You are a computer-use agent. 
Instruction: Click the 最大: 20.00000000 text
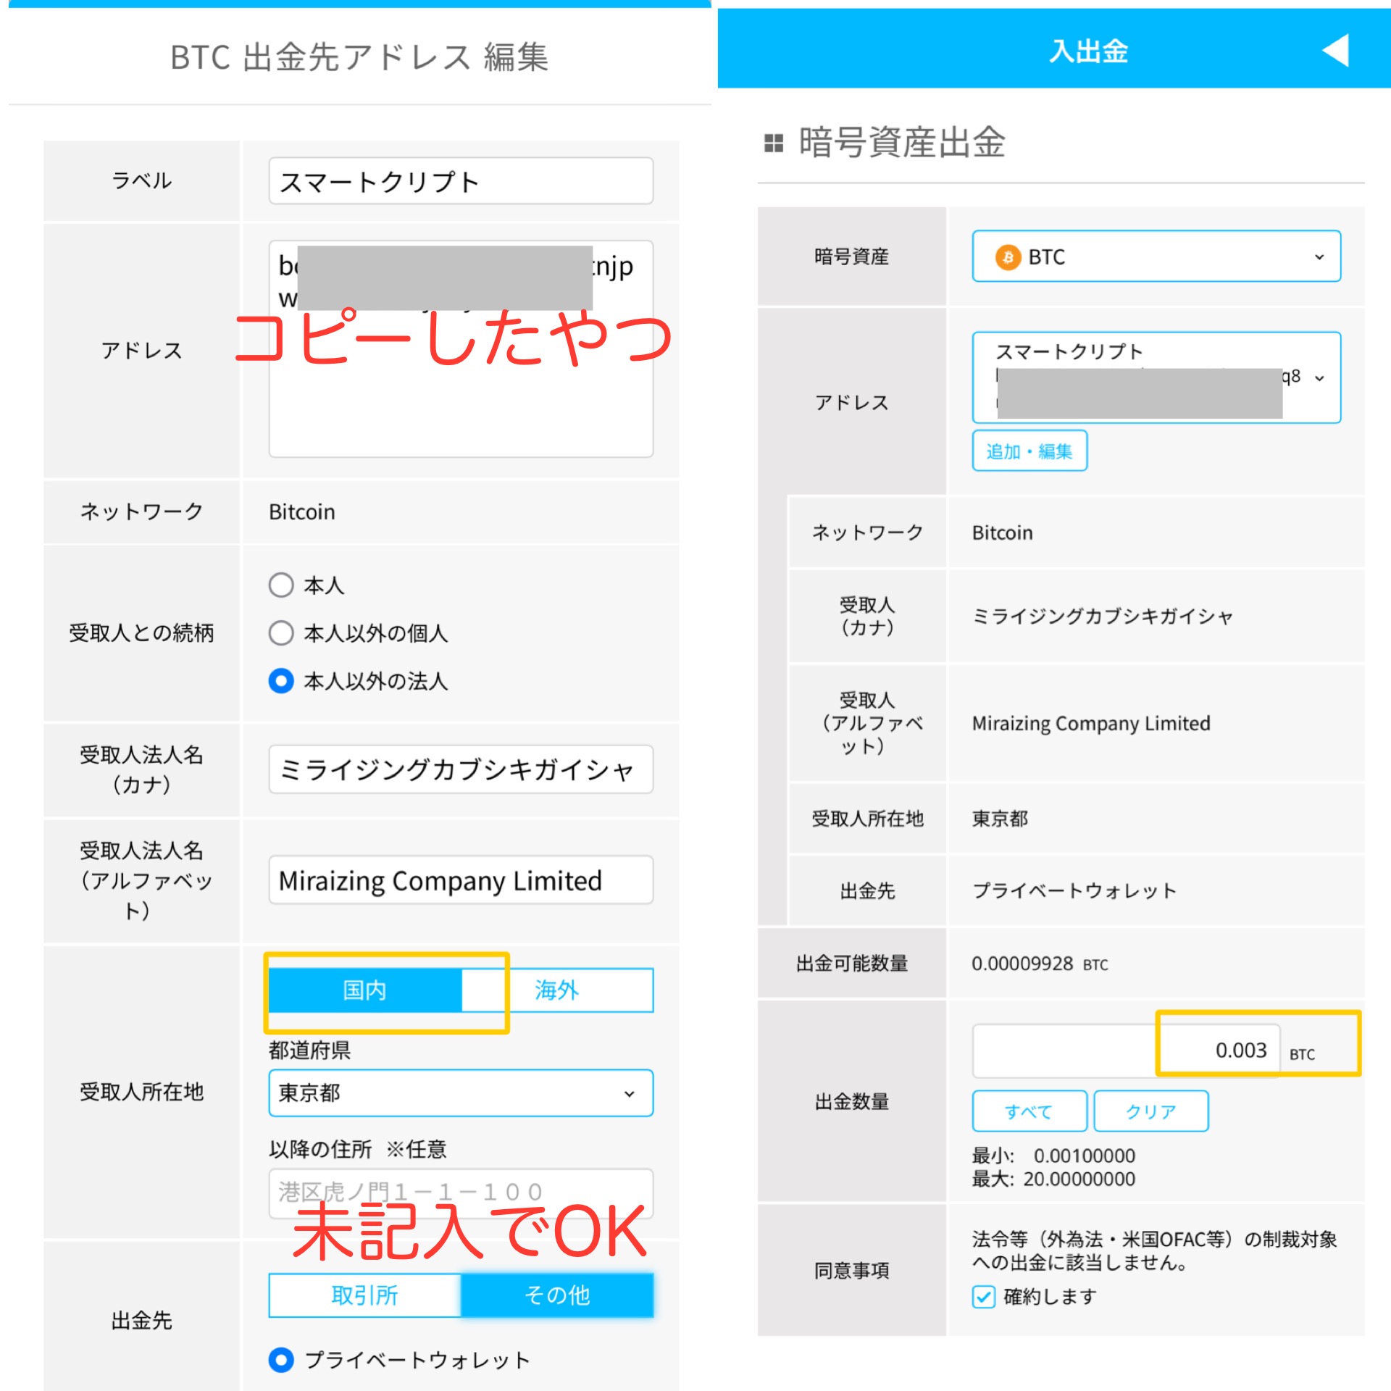1053,1179
